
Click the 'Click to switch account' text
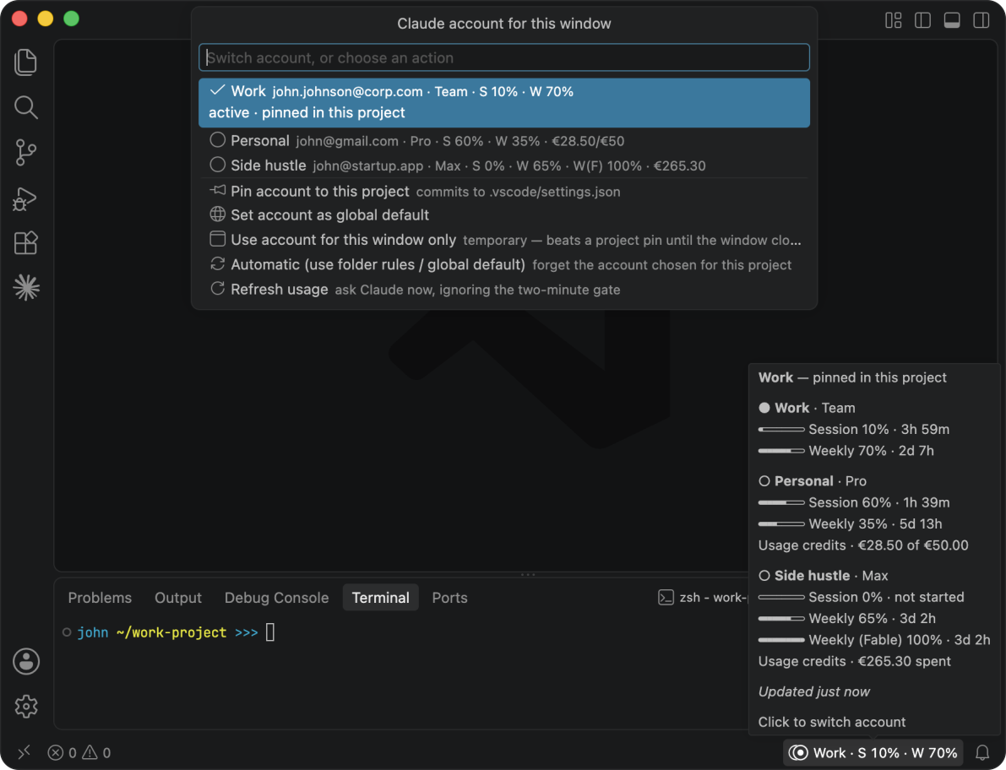tap(831, 722)
